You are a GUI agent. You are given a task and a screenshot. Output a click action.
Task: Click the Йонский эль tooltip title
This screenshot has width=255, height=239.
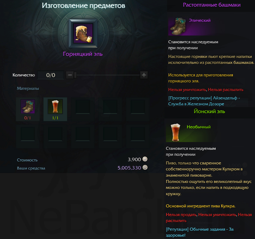209,111
